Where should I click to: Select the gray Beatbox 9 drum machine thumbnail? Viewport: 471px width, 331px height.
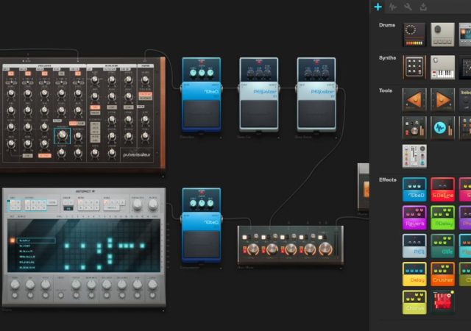[442, 35]
